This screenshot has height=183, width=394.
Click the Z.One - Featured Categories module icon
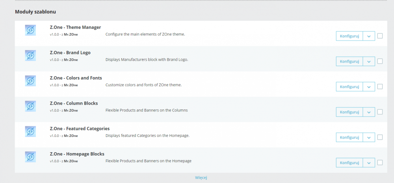tap(30, 131)
